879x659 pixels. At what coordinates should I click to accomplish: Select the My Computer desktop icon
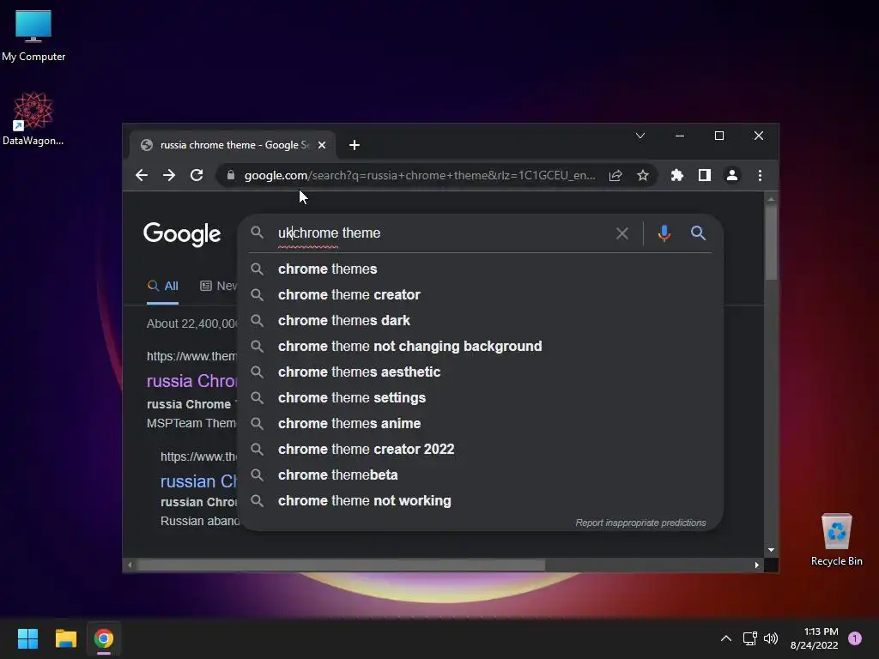coord(33,36)
